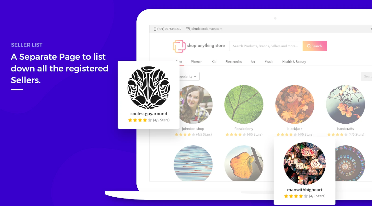Click the johndoe-shop seller name link
Viewport: 372px width, 206px height.
click(x=193, y=129)
